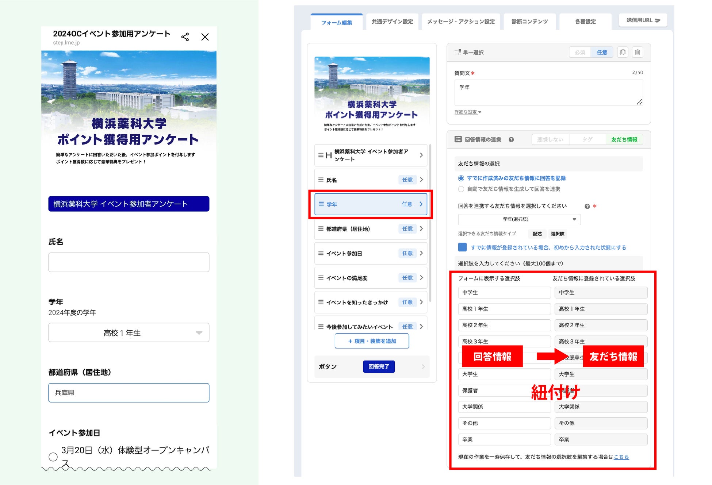Click drag handle of イベント参加日 item
Viewport: 712px width, 485px height.
tap(321, 253)
